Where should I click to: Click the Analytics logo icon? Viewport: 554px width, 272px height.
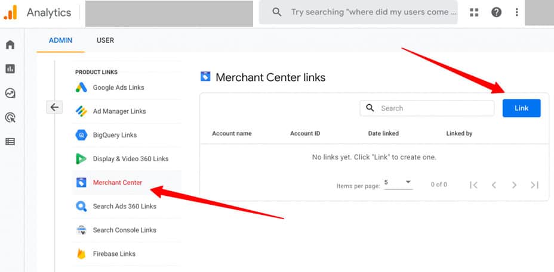(x=10, y=12)
